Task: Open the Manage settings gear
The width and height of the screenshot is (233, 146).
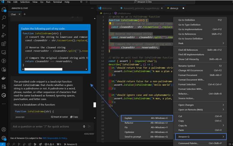Action: tap(4, 138)
